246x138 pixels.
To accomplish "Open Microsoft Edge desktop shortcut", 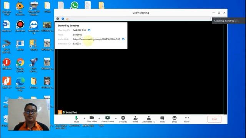I will click(x=20, y=84).
